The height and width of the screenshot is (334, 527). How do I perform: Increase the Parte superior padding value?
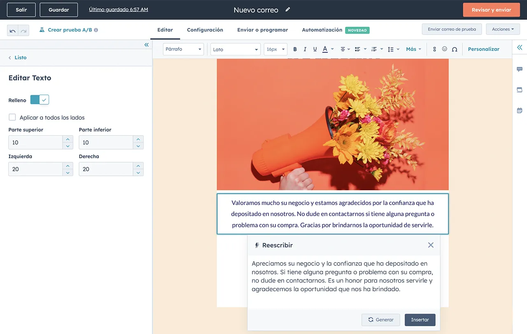68,139
